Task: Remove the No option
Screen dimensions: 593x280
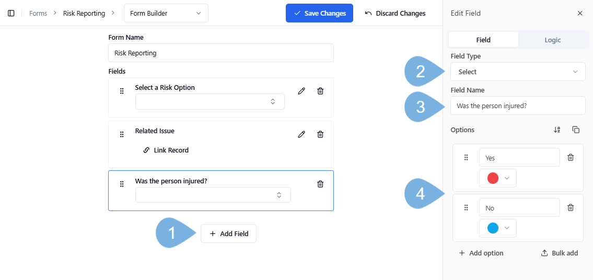Action: tap(571, 207)
